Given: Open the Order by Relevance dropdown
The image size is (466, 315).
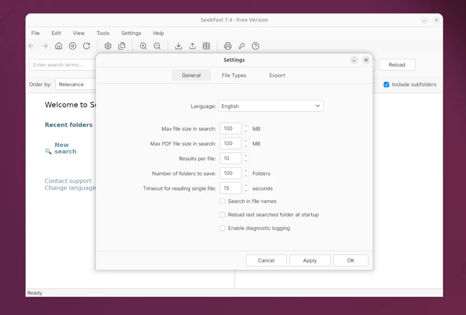Looking at the screenshot, I should (x=76, y=84).
